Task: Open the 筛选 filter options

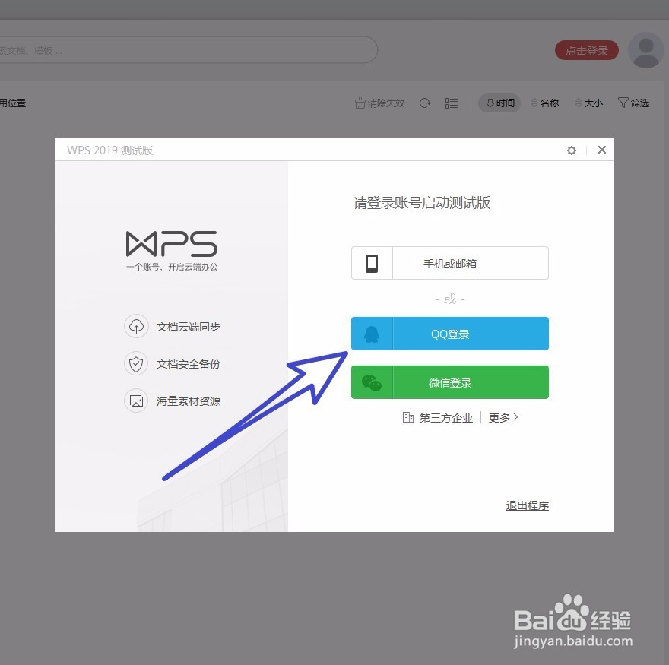Action: (633, 103)
